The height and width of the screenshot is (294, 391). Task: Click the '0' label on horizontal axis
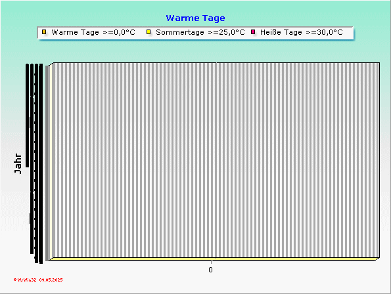(211, 270)
